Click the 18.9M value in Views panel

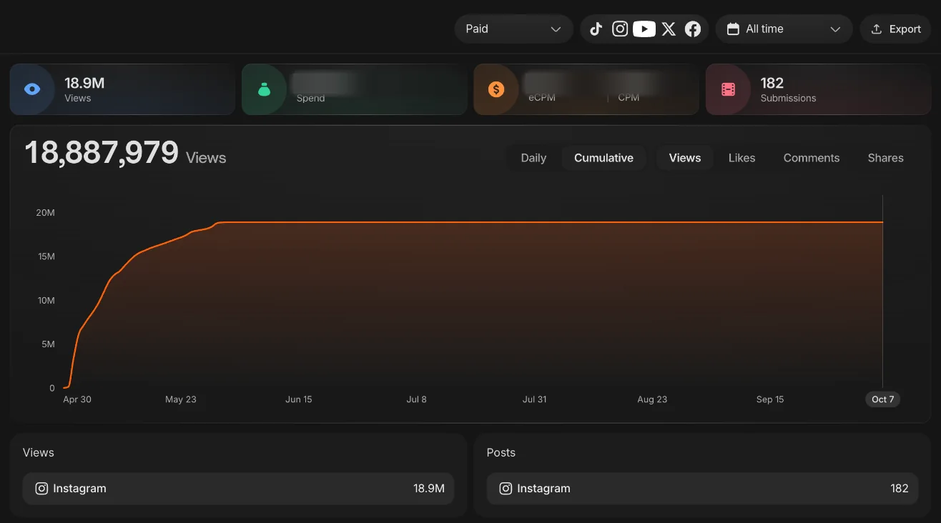click(429, 489)
